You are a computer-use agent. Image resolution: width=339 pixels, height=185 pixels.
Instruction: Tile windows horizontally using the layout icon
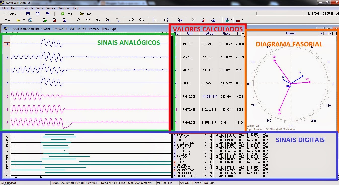[28, 14]
